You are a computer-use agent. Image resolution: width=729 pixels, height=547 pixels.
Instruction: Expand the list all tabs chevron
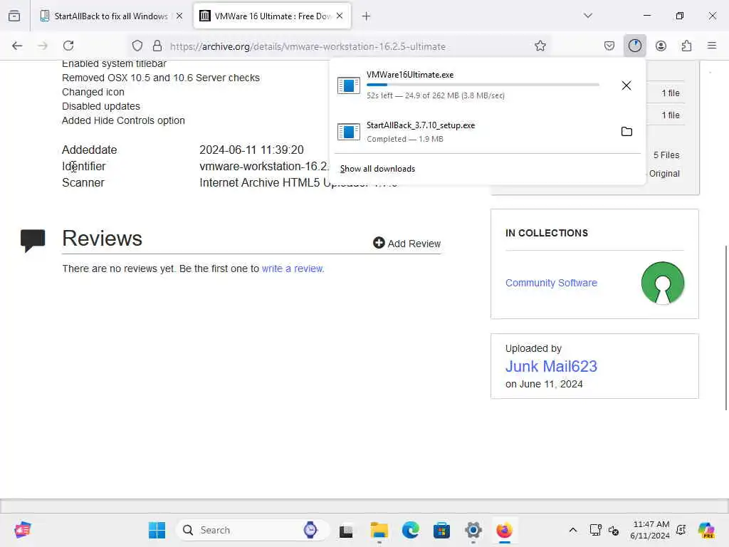tap(588, 16)
